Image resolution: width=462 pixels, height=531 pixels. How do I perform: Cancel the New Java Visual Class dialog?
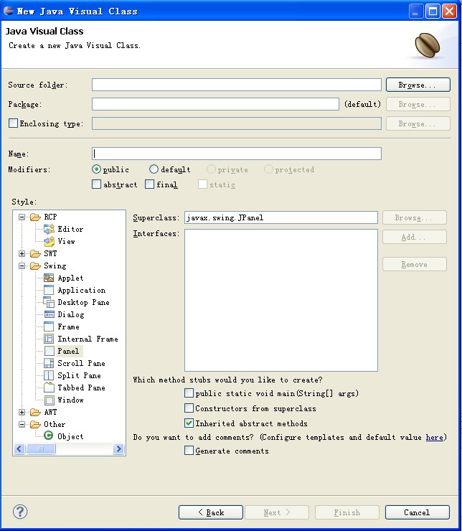coord(418,512)
